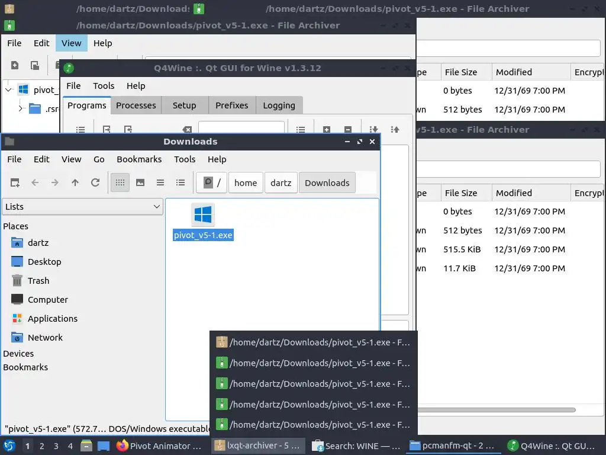Move the horizontal scrollbar in the lower archiver
Screen dimensions: 606x455
click(497, 410)
